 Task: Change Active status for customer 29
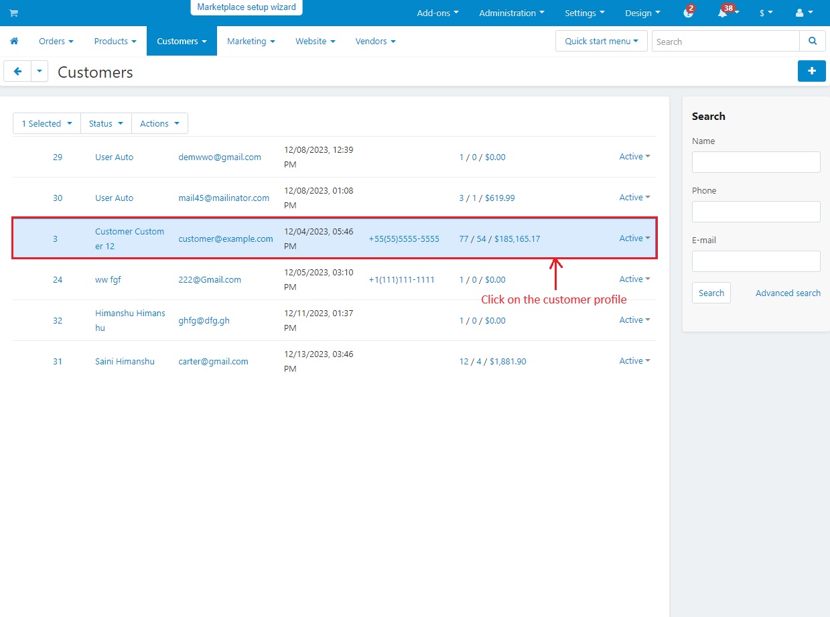point(634,156)
